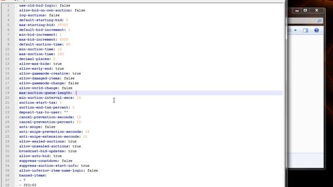Click the line "use-old-bid-logic: false"

point(45,6)
